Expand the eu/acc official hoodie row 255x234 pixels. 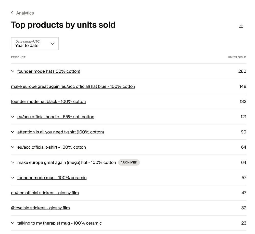[13, 117]
